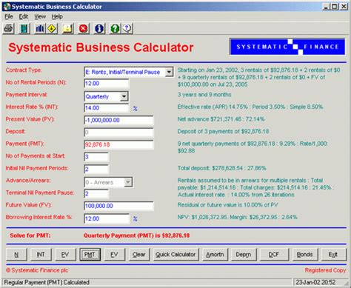The image size is (351, 288).
Task: Click the Bonds button
Action: click(x=304, y=255)
